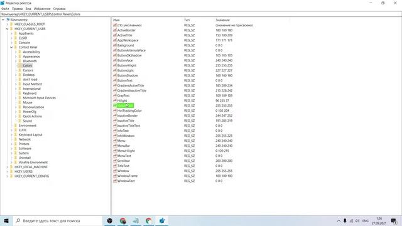Image resolution: width=402 pixels, height=226 pixels.
Task: Click the Network folder icon
Action: coord(15,139)
